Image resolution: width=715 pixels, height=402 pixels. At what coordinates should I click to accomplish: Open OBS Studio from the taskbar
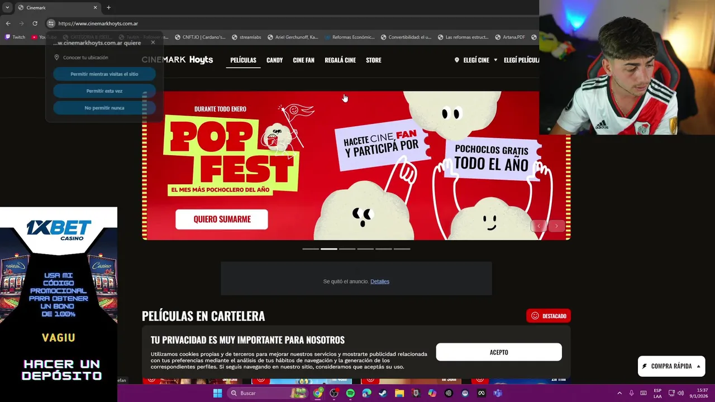334,393
